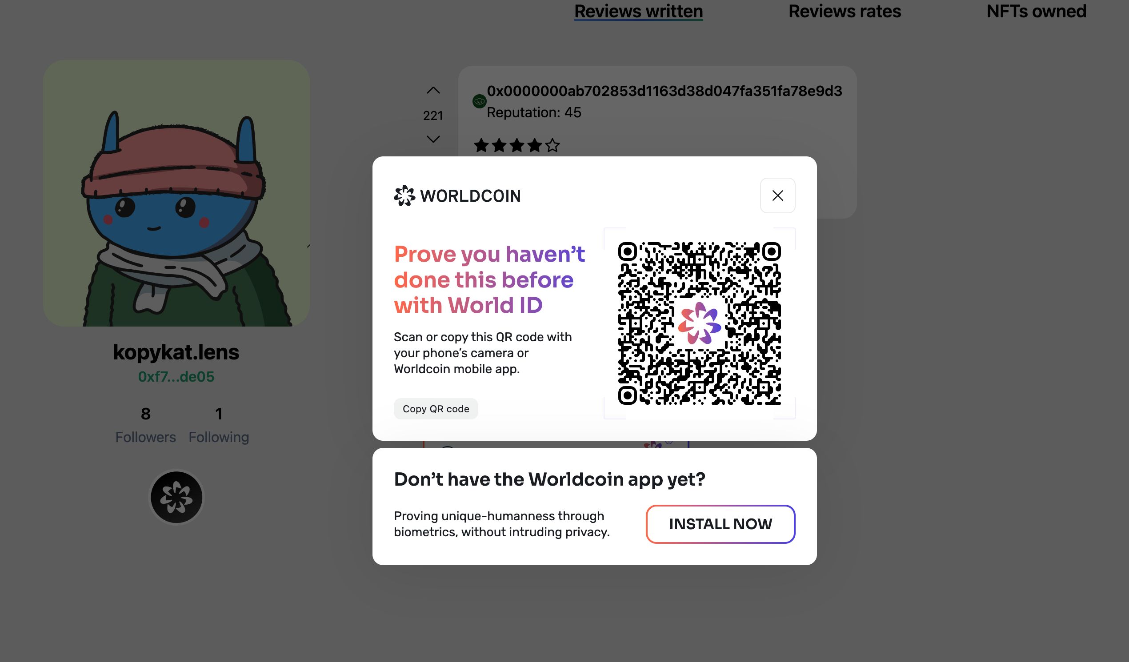Click the INSTALL NOW button
This screenshot has height=662, width=1129.
(x=721, y=524)
